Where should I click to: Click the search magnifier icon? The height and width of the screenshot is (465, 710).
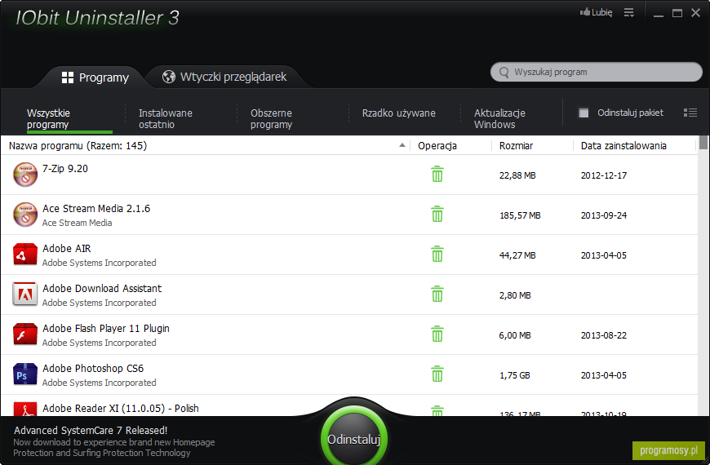(x=504, y=72)
